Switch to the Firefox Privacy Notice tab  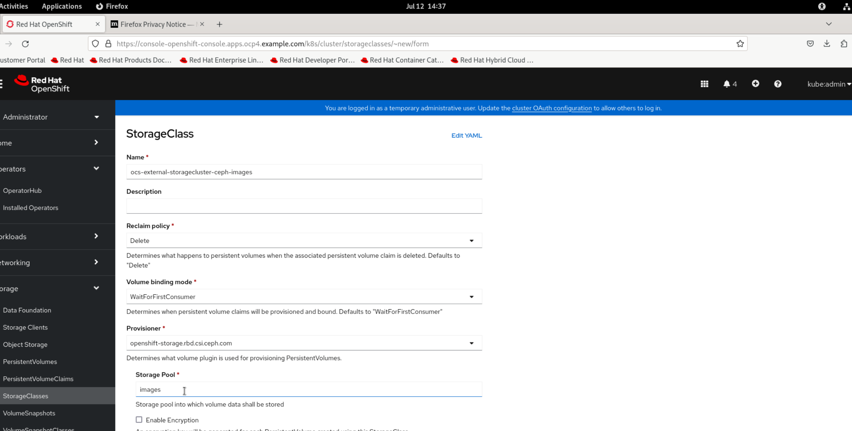point(153,24)
